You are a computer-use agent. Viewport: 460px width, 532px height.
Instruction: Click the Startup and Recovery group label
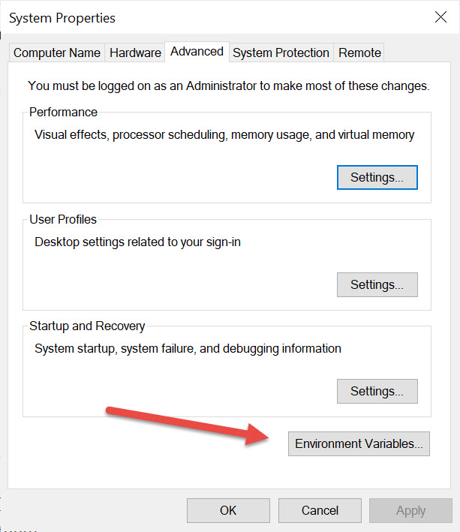tap(87, 326)
